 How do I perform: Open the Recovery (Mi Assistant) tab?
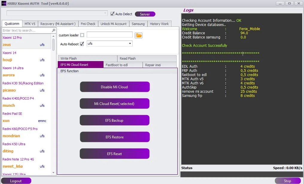(58, 24)
